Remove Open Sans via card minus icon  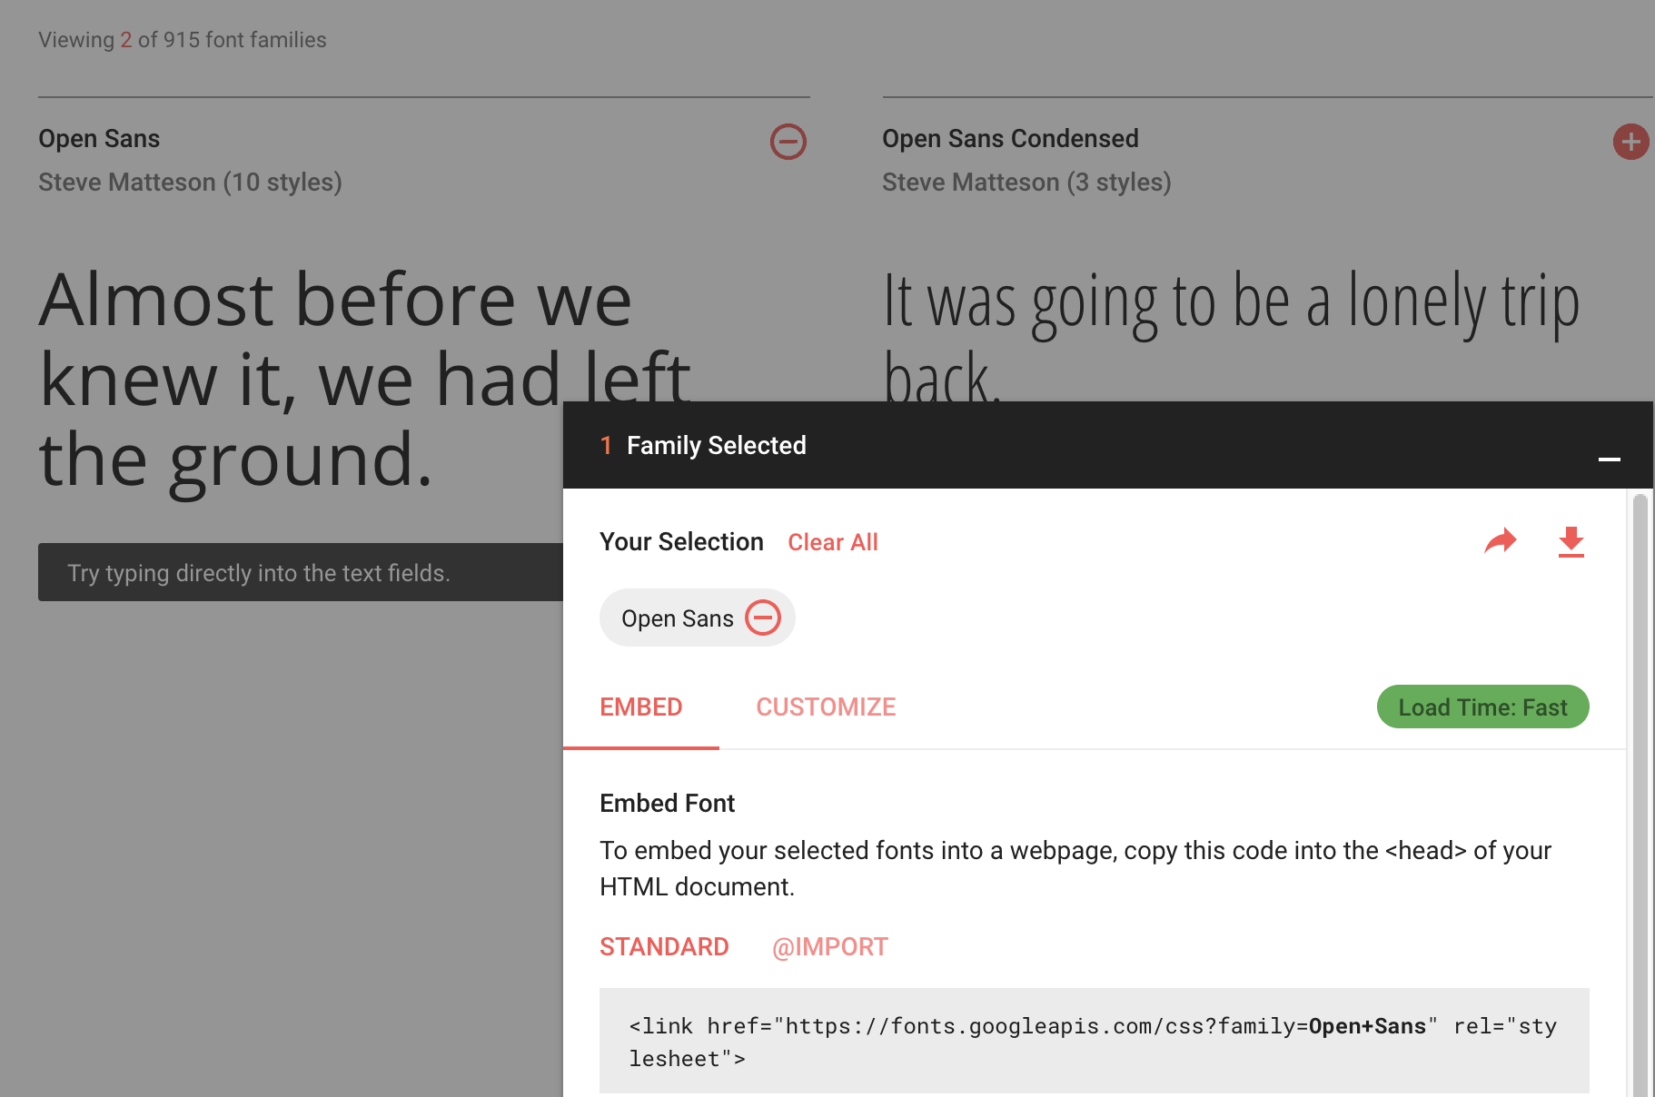(x=788, y=142)
